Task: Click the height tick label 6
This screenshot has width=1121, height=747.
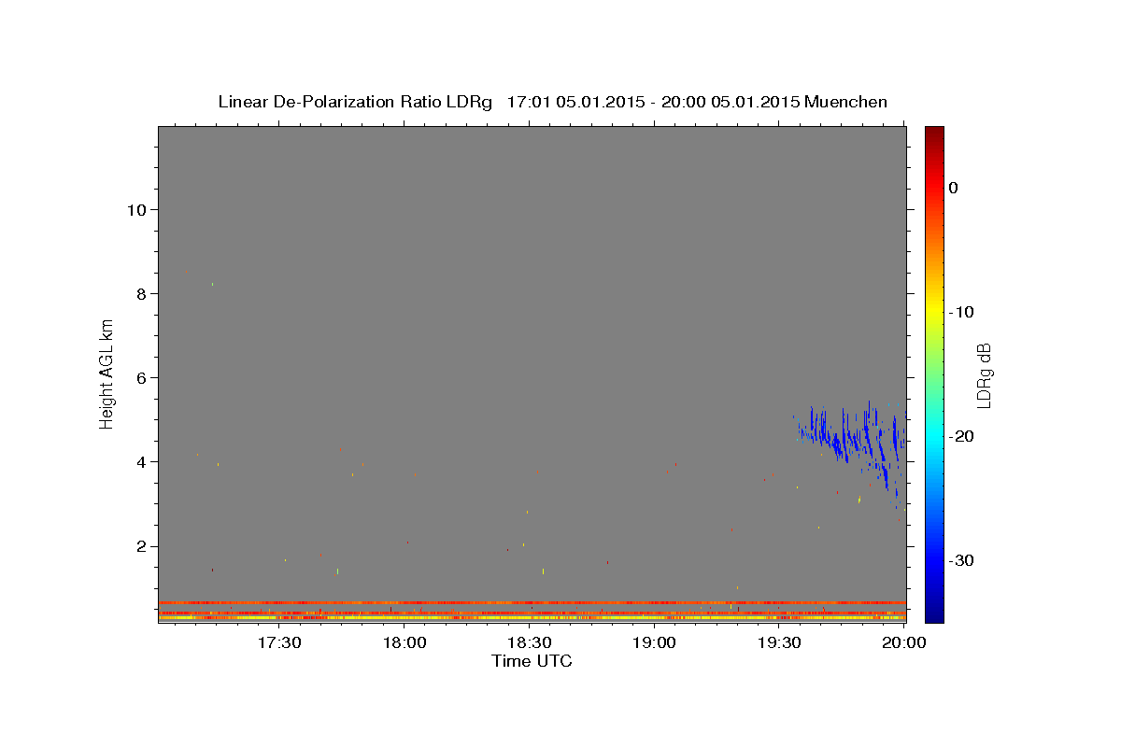Action: (139, 377)
